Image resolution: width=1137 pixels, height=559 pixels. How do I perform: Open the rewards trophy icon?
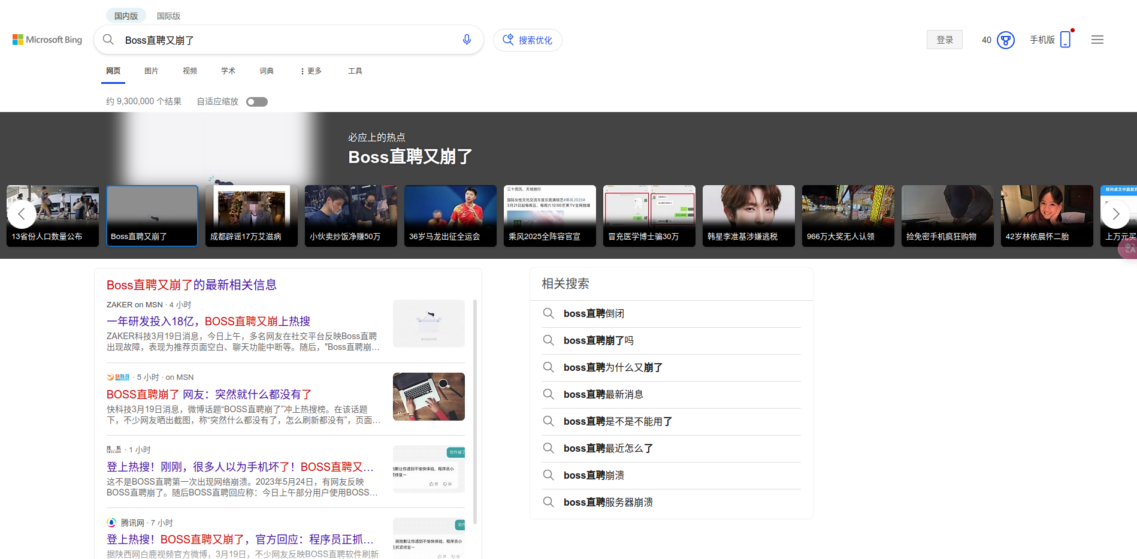(x=1005, y=40)
